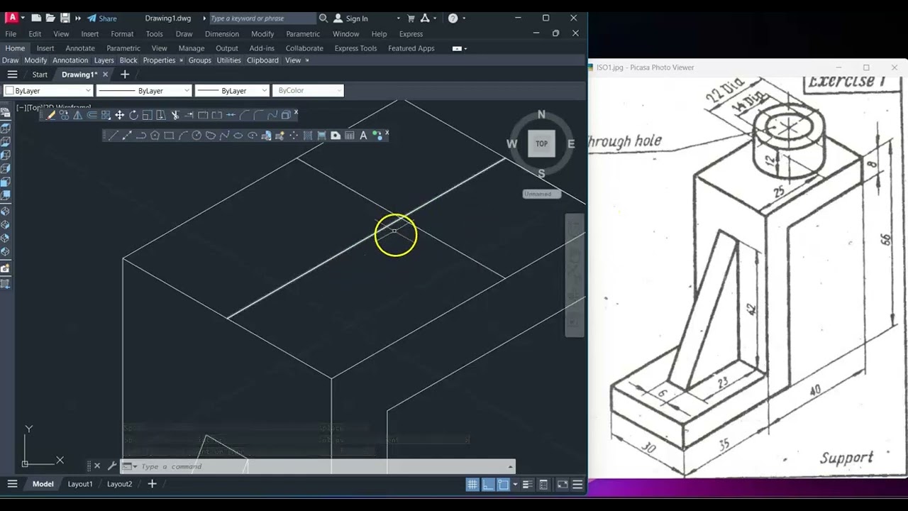Viewport: 908px width, 511px height.
Task: Open status bar customization menu
Action: pyautogui.click(x=577, y=485)
